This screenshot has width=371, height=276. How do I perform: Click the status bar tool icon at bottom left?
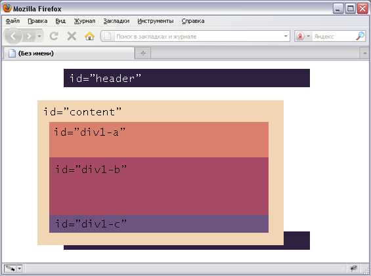[x=11, y=269]
